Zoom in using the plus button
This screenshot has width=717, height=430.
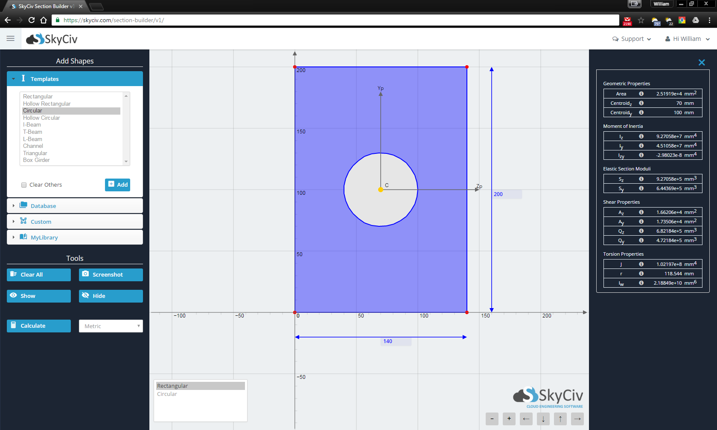(509, 419)
